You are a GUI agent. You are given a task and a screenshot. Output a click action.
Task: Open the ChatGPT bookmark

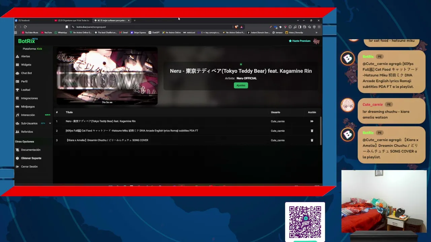pyautogui.click(x=154, y=33)
